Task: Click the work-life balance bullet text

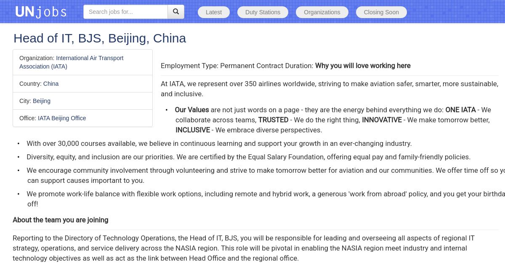Action: coord(261,194)
